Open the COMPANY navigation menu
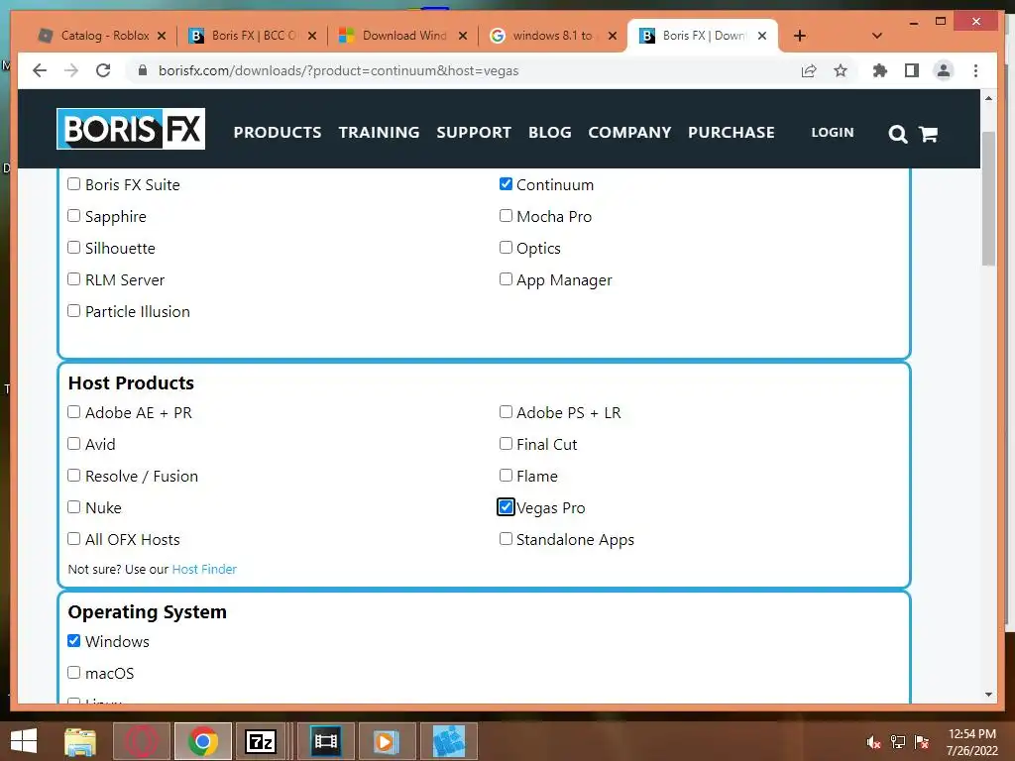The width and height of the screenshot is (1015, 761). coord(629,132)
